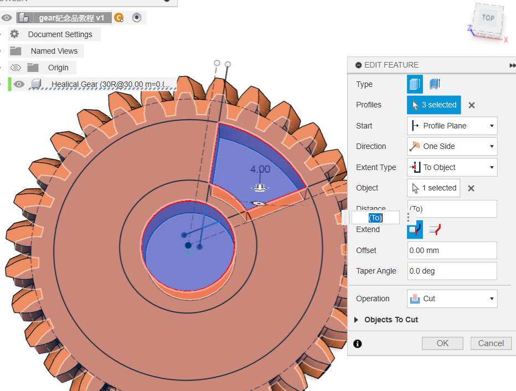Show the hidden Origin folder
The height and width of the screenshot is (391, 516).
tap(16, 68)
